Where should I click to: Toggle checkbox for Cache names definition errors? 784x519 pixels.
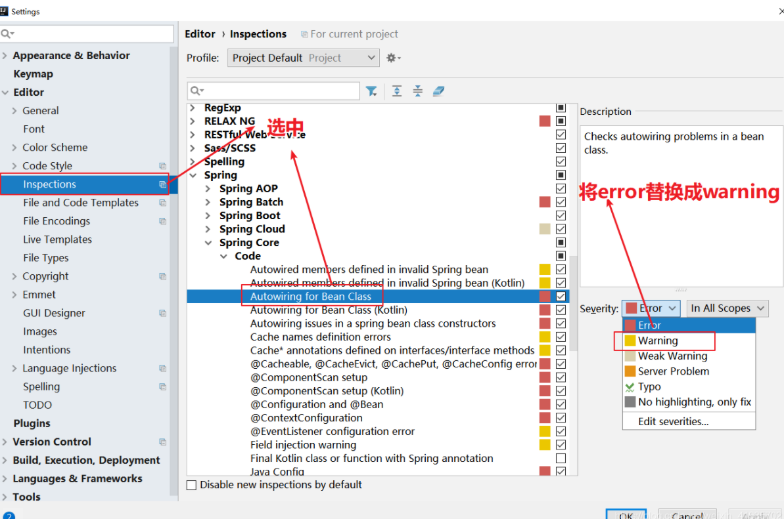[561, 337]
